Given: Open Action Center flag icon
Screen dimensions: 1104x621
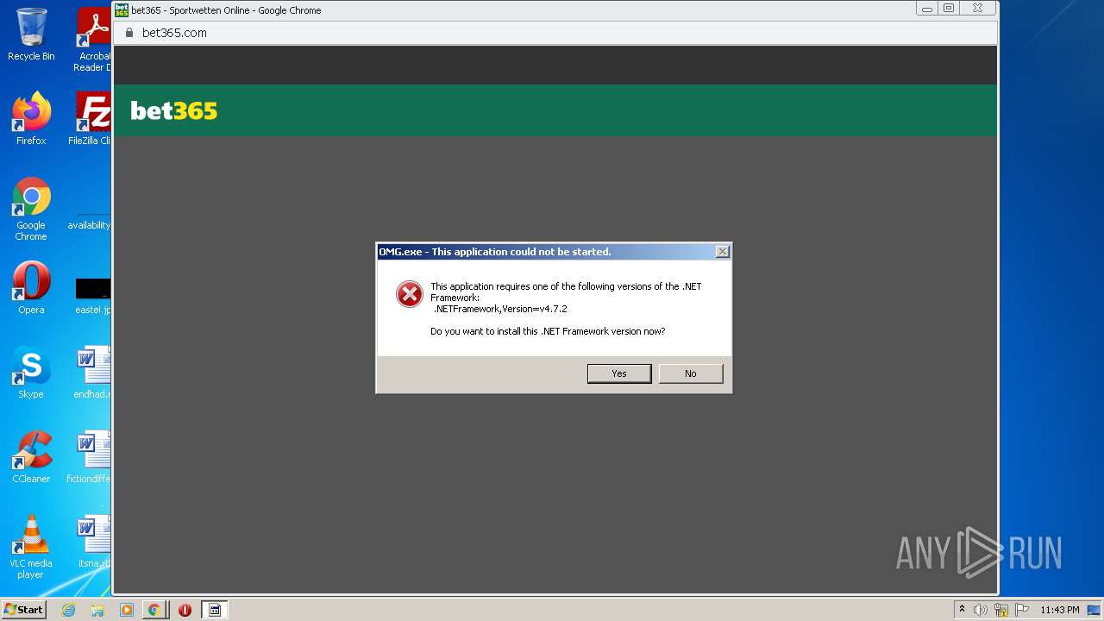Looking at the screenshot, I should (1022, 610).
